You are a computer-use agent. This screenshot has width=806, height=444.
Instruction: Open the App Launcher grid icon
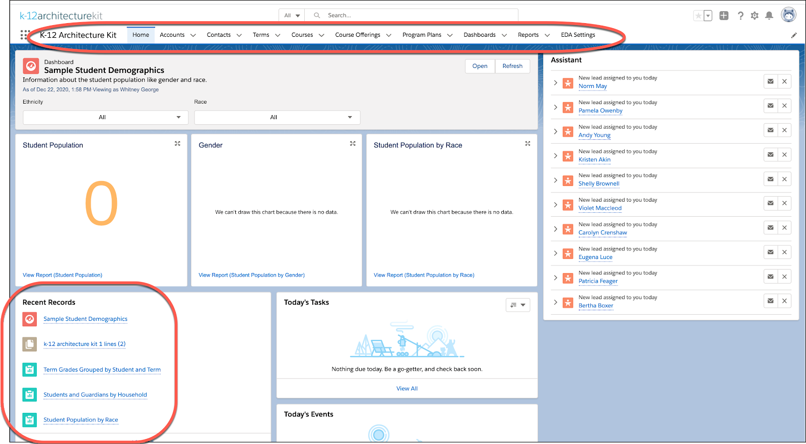[x=24, y=35]
